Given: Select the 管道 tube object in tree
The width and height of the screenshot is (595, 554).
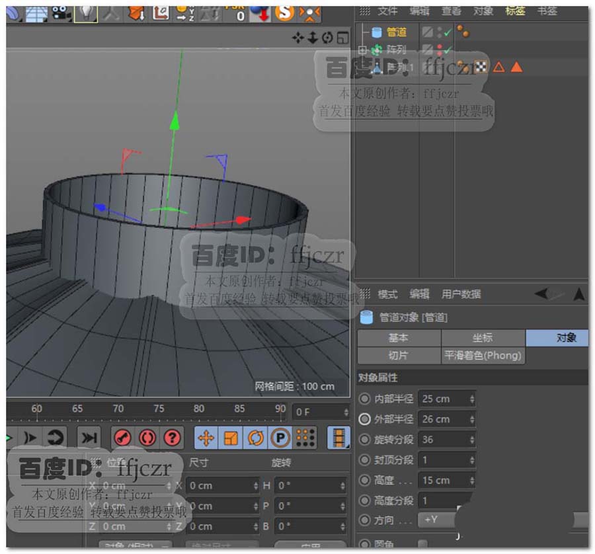Looking at the screenshot, I should click(396, 32).
